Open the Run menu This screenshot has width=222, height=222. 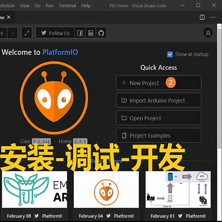50,6
